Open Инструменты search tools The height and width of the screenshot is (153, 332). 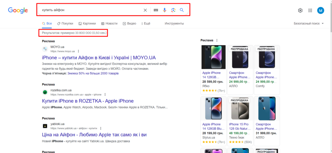click(174, 24)
